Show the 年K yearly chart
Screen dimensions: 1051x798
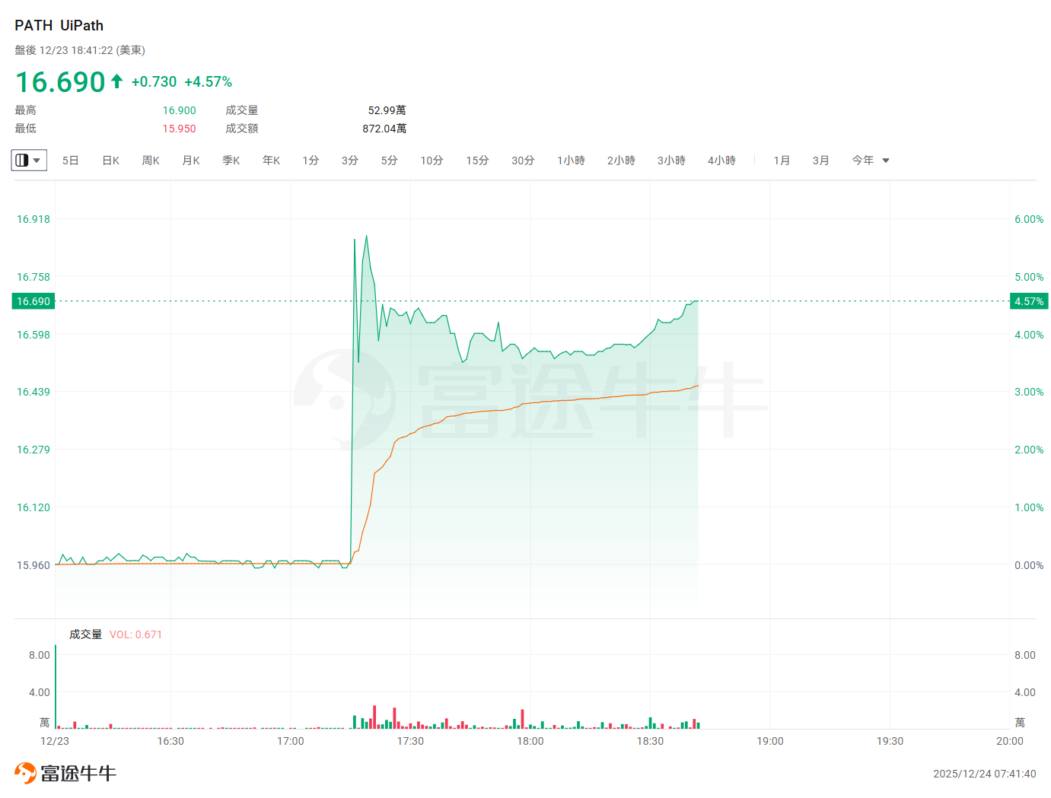[x=272, y=161]
